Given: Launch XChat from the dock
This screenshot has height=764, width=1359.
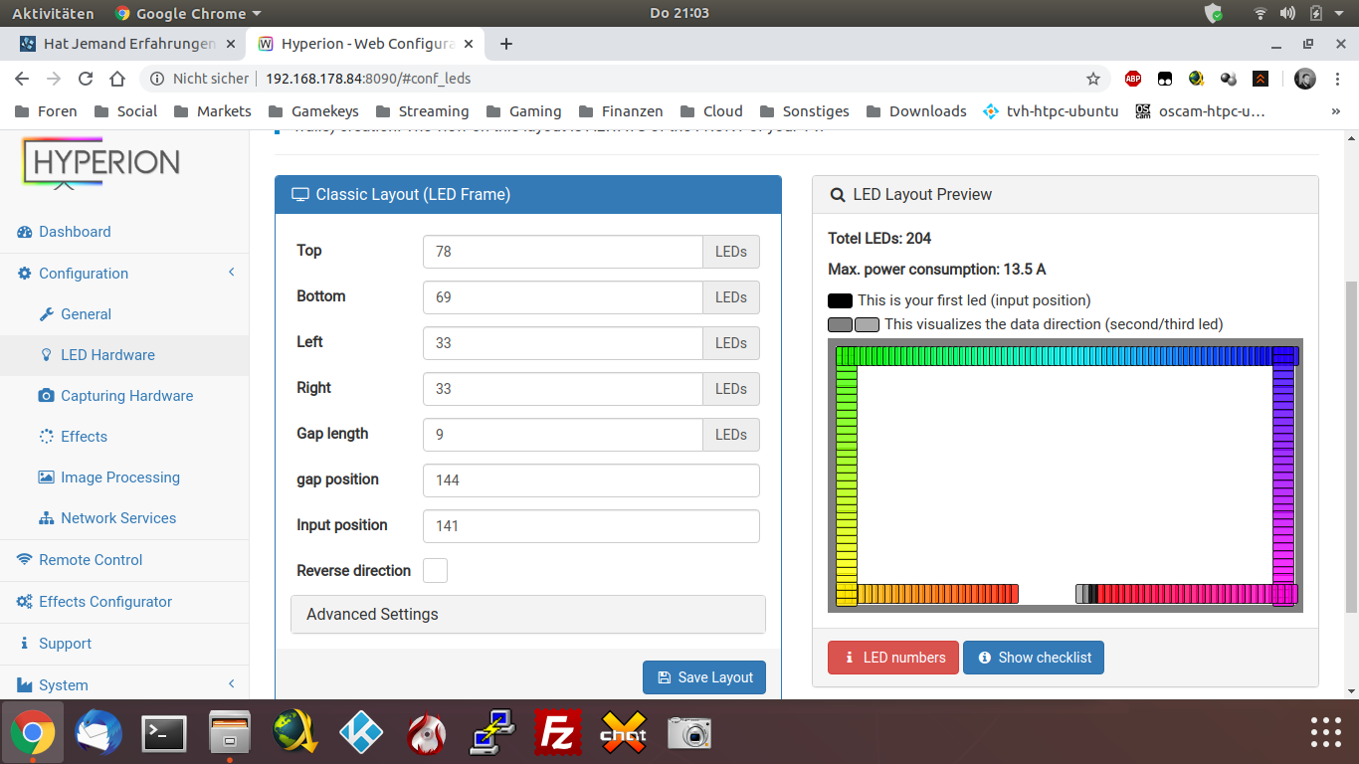Looking at the screenshot, I should [x=624, y=734].
